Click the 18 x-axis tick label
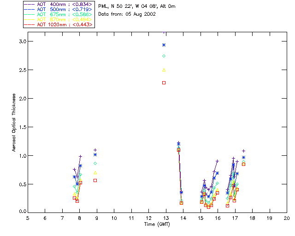The height and width of the screenshot is (236, 295). tap(252, 218)
